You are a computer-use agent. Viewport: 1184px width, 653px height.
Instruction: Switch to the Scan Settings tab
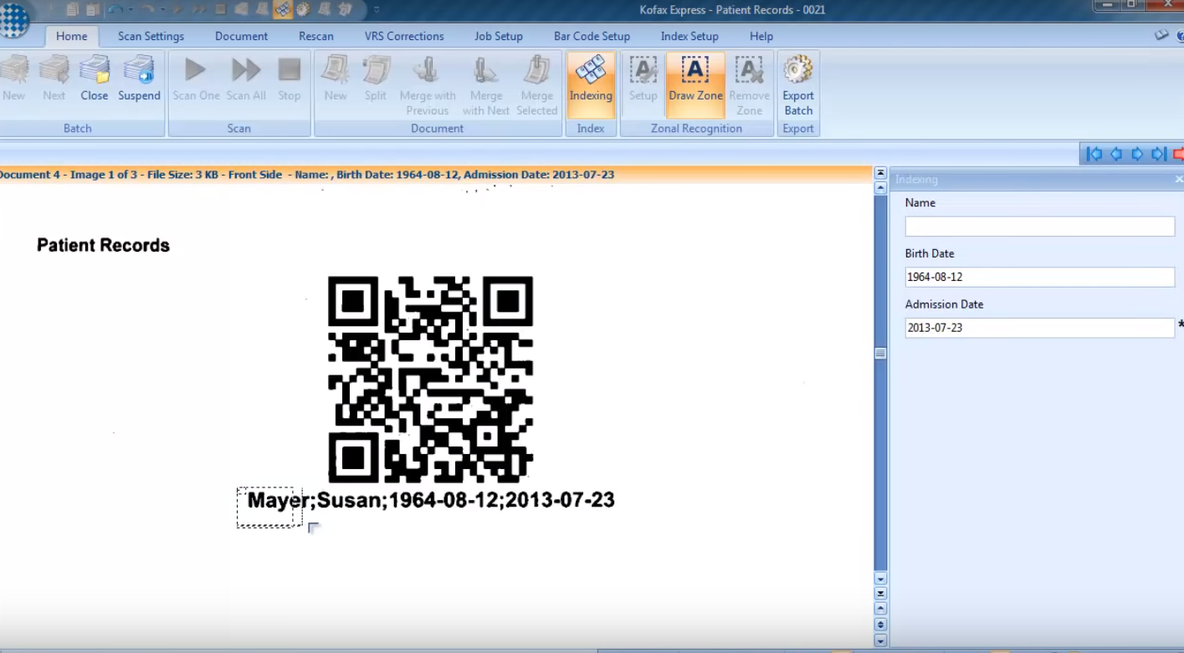(x=151, y=36)
